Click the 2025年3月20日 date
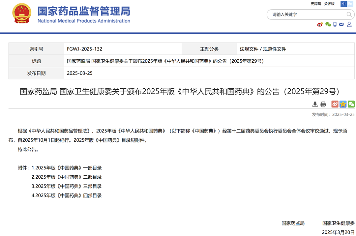The image size is (356, 236). click(338, 232)
